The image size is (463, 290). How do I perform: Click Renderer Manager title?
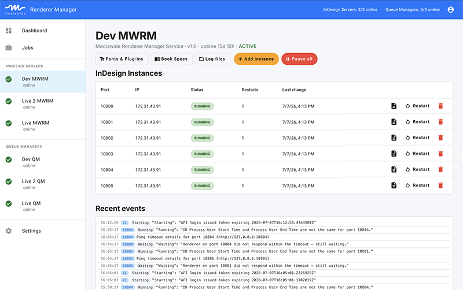point(53,9)
